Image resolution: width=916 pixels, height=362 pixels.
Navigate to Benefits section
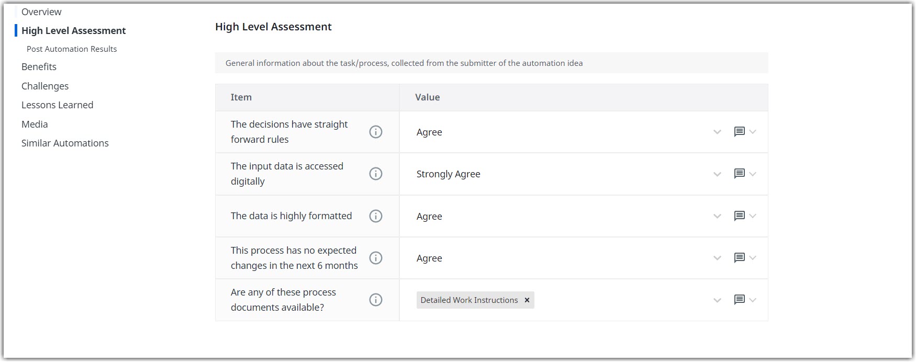(39, 66)
